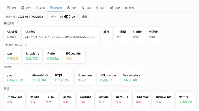The height and width of the screenshot is (111, 199).
Task: Click the AbuseIPDB 低风险 card
Action: [x=40, y=78]
